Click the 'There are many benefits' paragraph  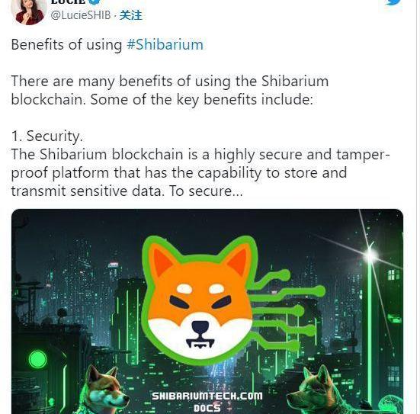pos(170,90)
